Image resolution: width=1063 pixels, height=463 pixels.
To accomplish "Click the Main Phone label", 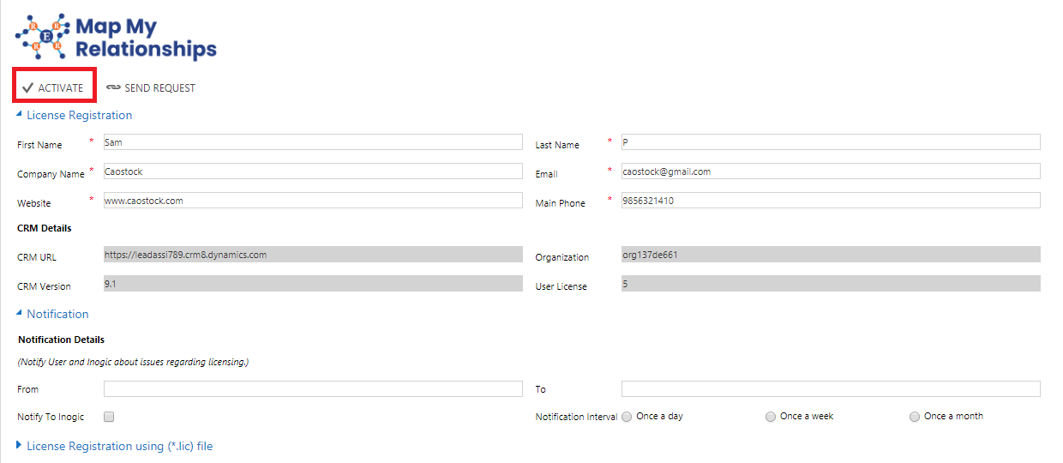I will (561, 203).
